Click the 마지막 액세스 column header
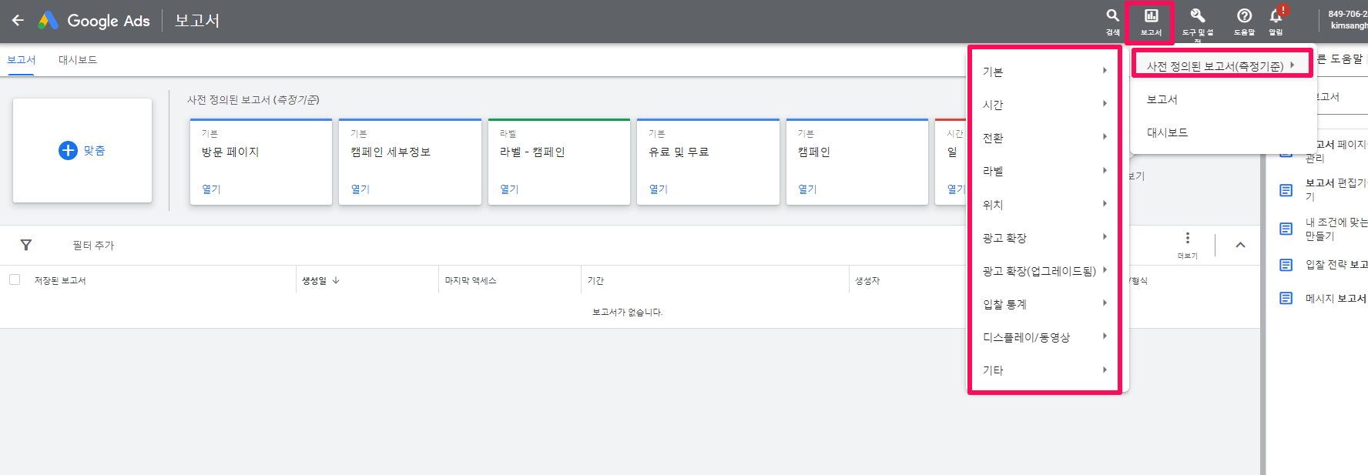This screenshot has height=475, width=1368. (x=471, y=280)
